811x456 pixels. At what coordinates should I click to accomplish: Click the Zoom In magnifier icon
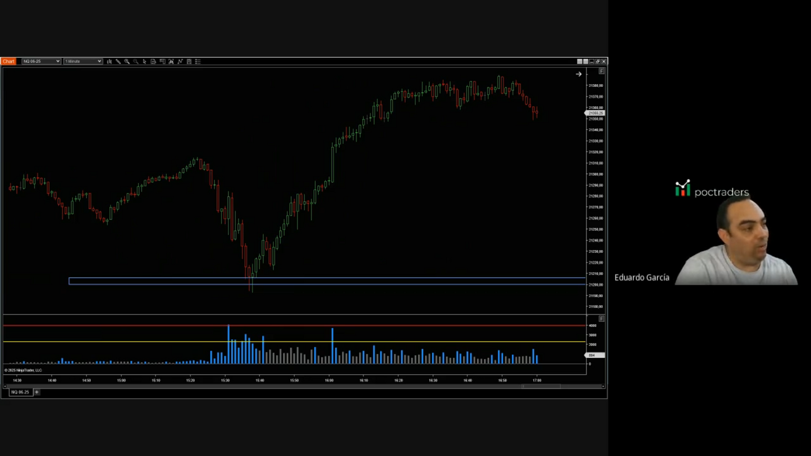pos(127,62)
